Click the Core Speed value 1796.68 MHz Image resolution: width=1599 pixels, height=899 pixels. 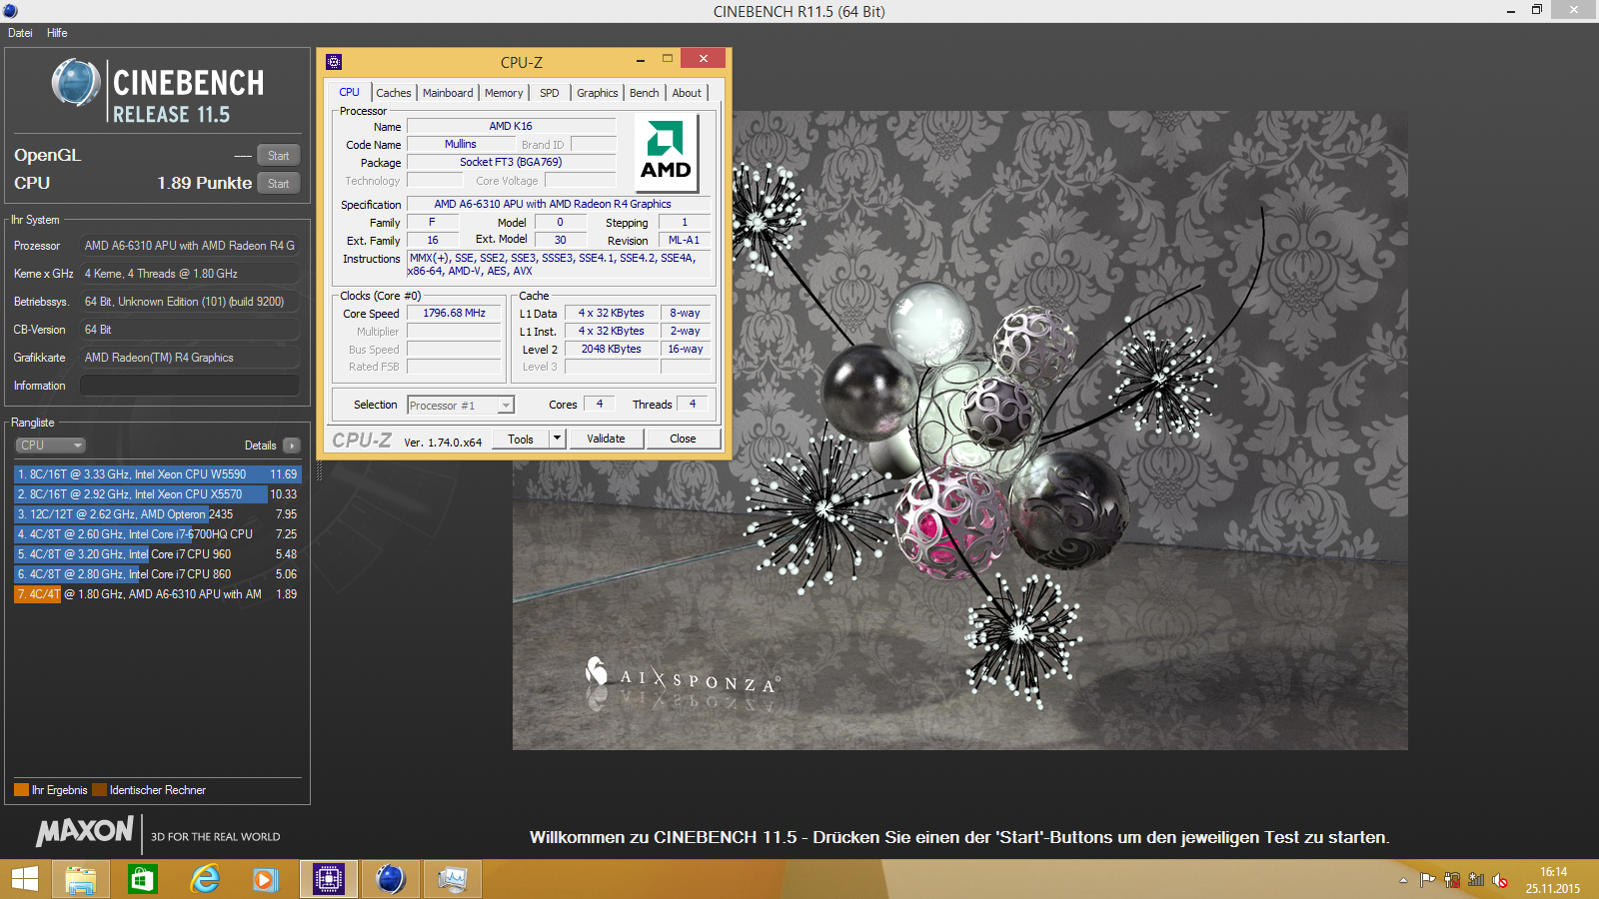(x=454, y=314)
